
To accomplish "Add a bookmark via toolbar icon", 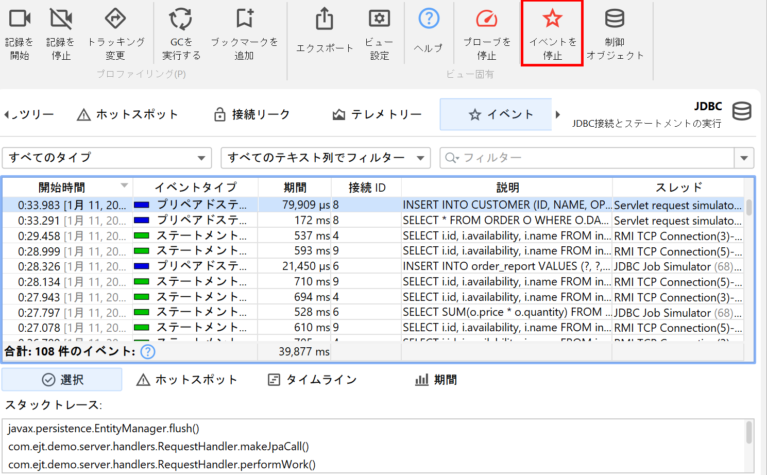I will coord(244,19).
